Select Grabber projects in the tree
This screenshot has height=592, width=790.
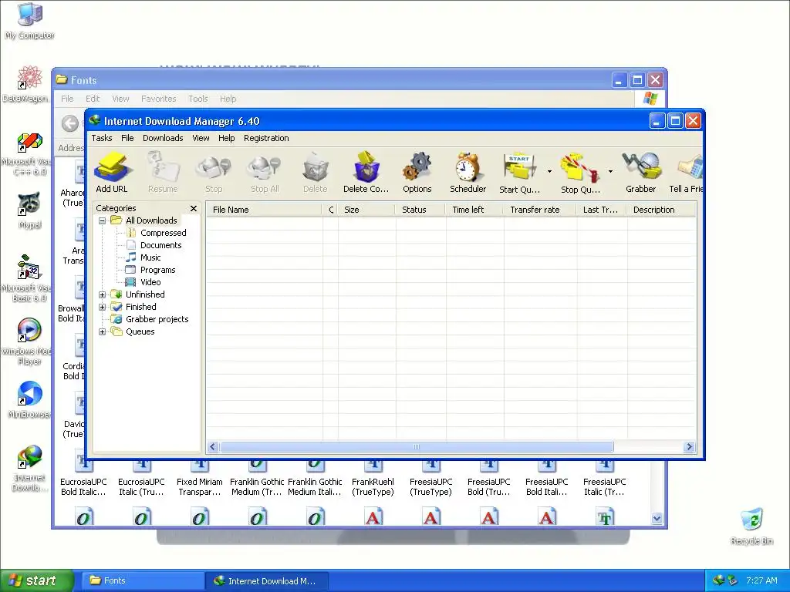tap(157, 319)
